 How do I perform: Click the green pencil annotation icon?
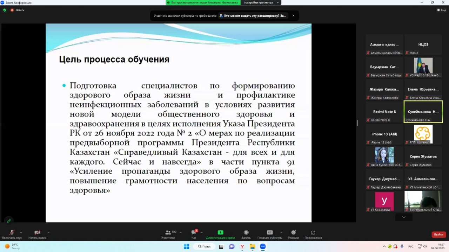9,221
